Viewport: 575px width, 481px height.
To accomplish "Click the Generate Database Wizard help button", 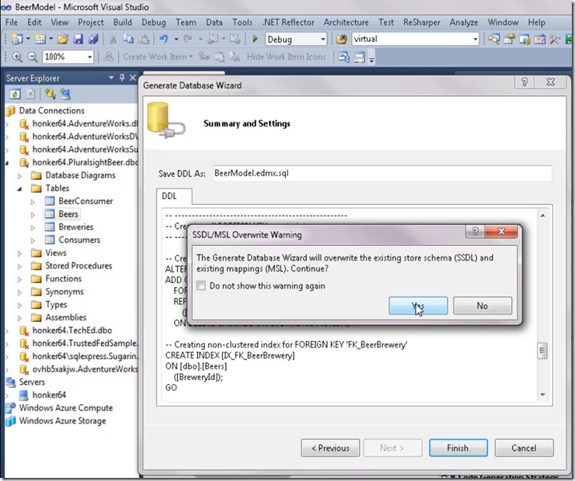I will (524, 82).
